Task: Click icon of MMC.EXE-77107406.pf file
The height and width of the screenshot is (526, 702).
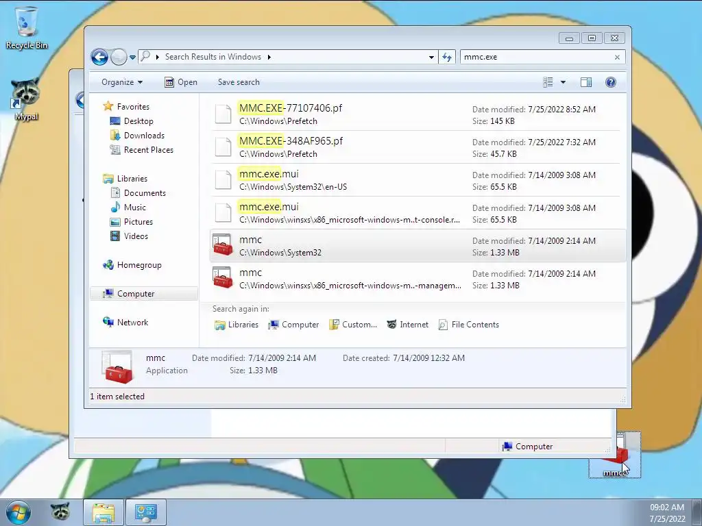Action: [x=223, y=114]
